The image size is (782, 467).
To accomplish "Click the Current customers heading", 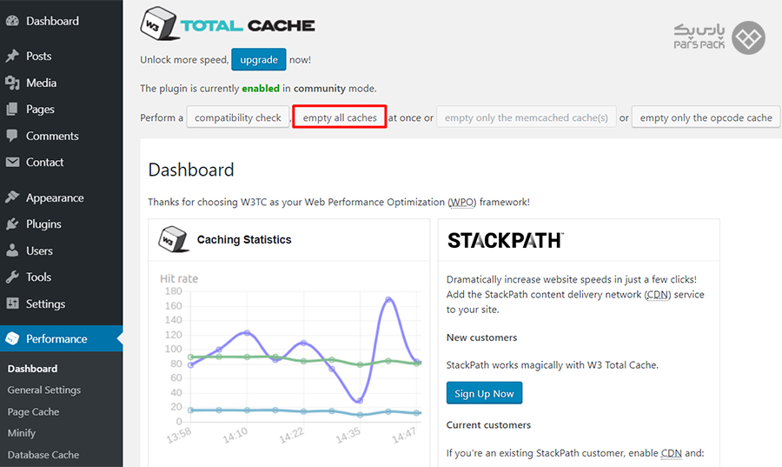I will click(488, 424).
